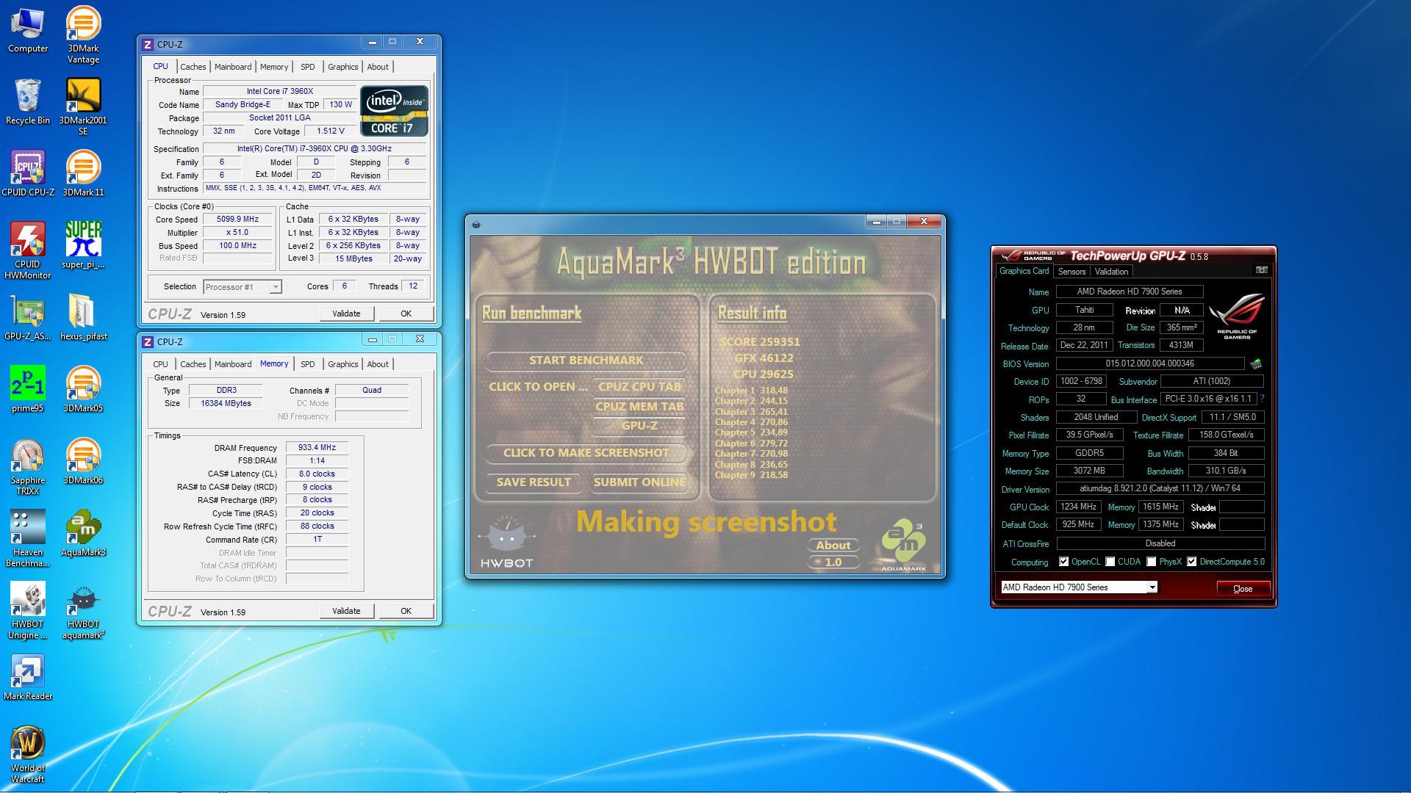Select the AquaMark3 desktop icon
This screenshot has width=1411, height=793.
(83, 533)
